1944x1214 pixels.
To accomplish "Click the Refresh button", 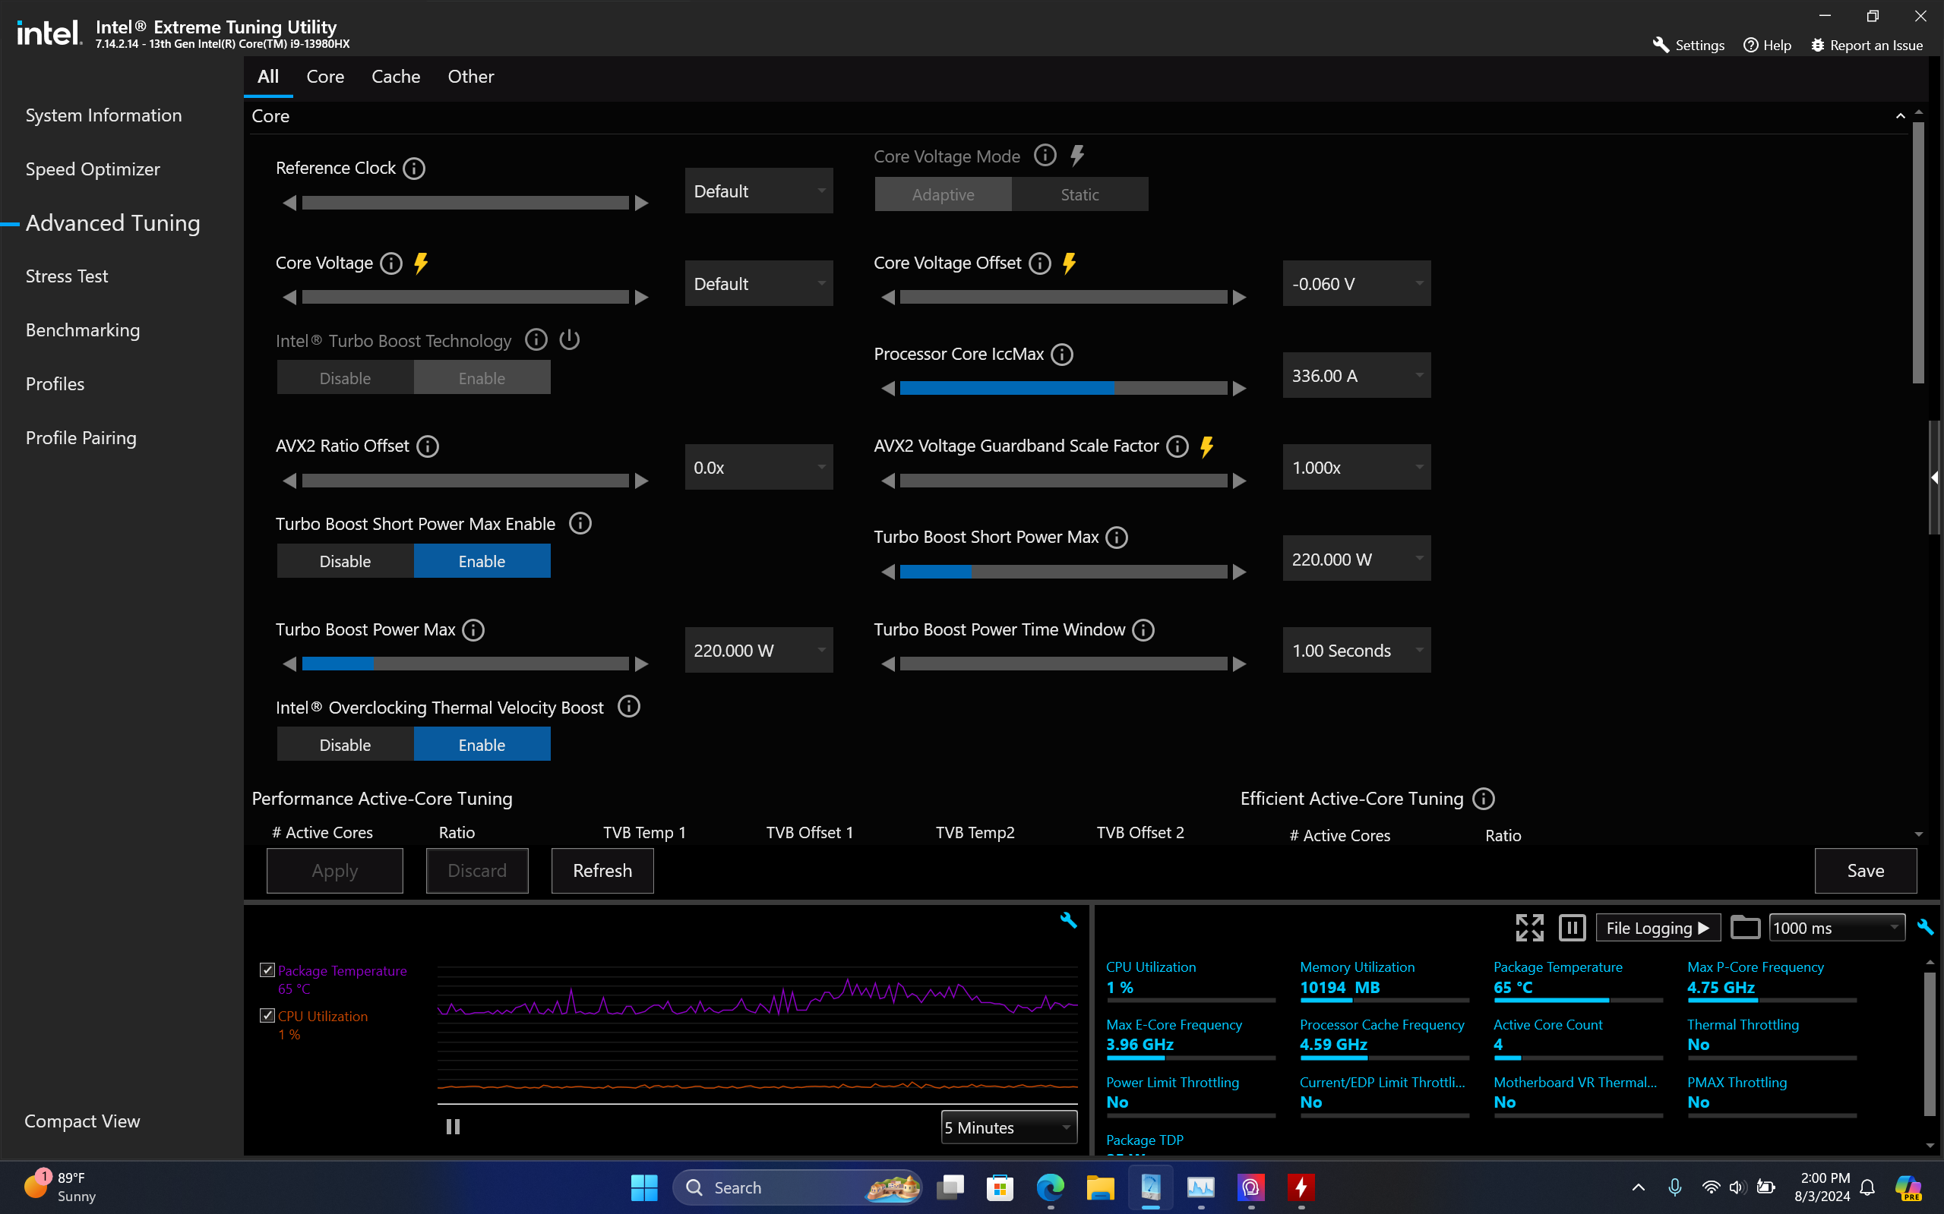I will click(602, 870).
